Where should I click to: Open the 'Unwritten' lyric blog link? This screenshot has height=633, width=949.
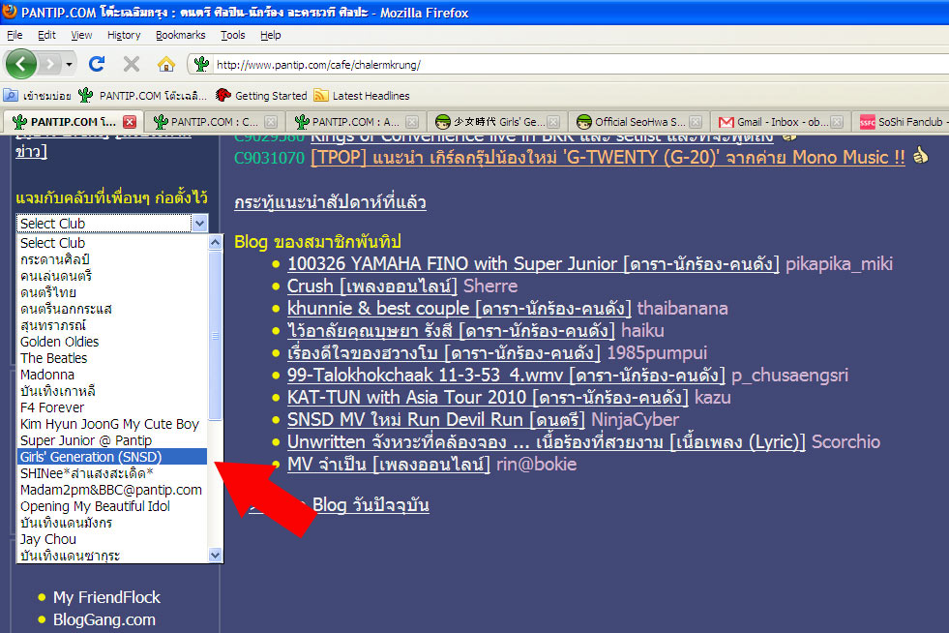click(546, 442)
